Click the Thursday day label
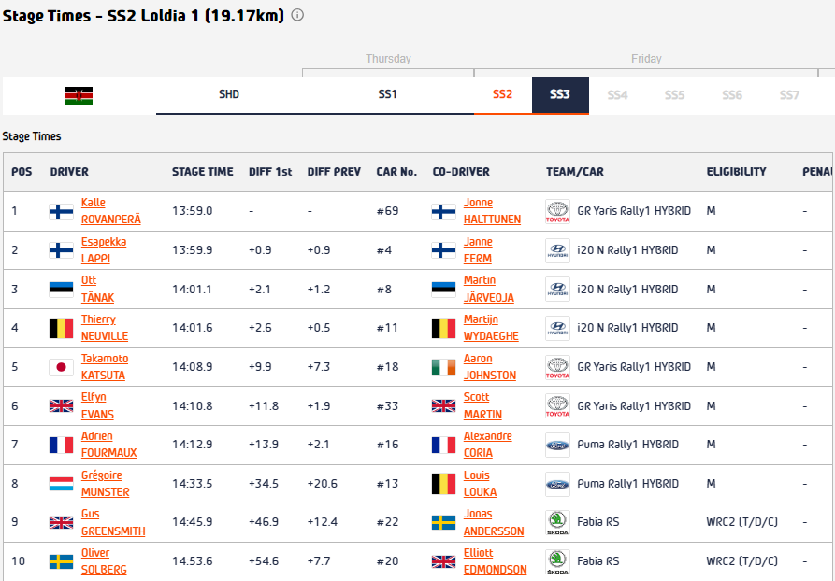The height and width of the screenshot is (581, 835). pyautogui.click(x=388, y=59)
